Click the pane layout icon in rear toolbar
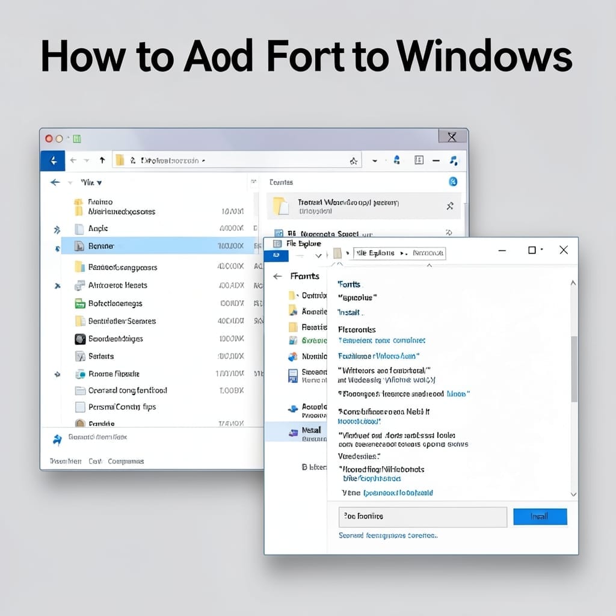 (x=419, y=160)
